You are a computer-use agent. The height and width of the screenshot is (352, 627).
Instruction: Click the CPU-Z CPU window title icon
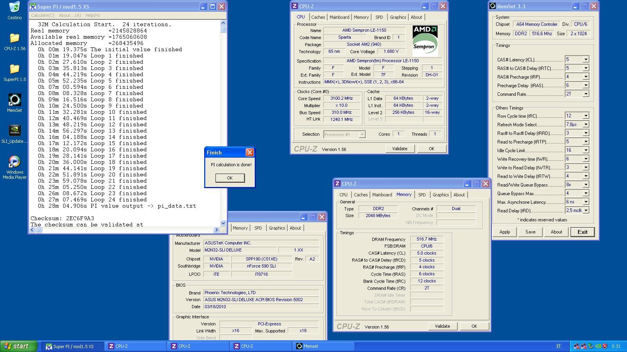[295, 6]
